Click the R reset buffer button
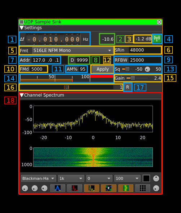This screenshot has height=213, width=181. click(128, 87)
